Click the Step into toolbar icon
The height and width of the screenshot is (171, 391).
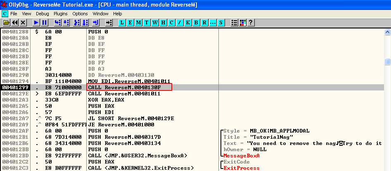click(x=58, y=23)
